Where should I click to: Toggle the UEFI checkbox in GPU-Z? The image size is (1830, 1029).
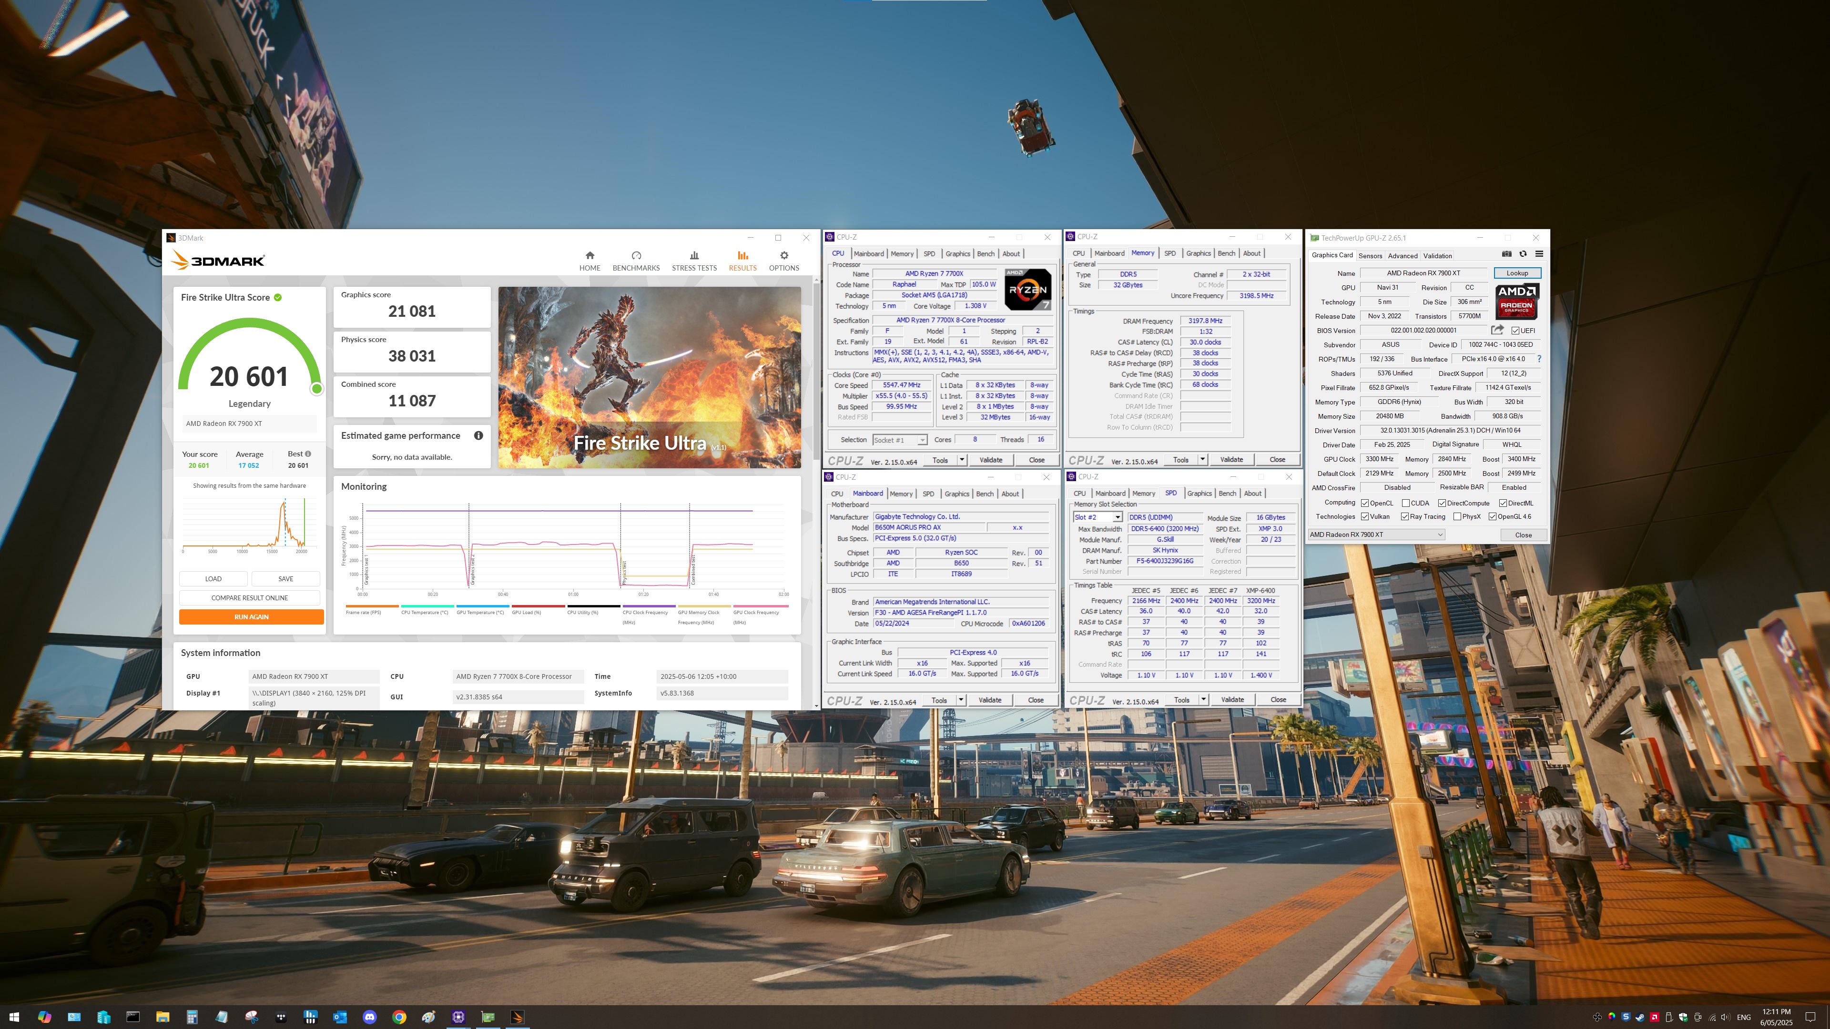coord(1515,331)
